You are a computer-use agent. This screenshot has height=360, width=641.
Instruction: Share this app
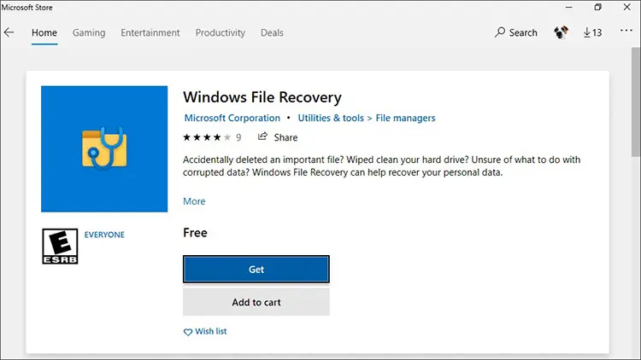tap(278, 137)
